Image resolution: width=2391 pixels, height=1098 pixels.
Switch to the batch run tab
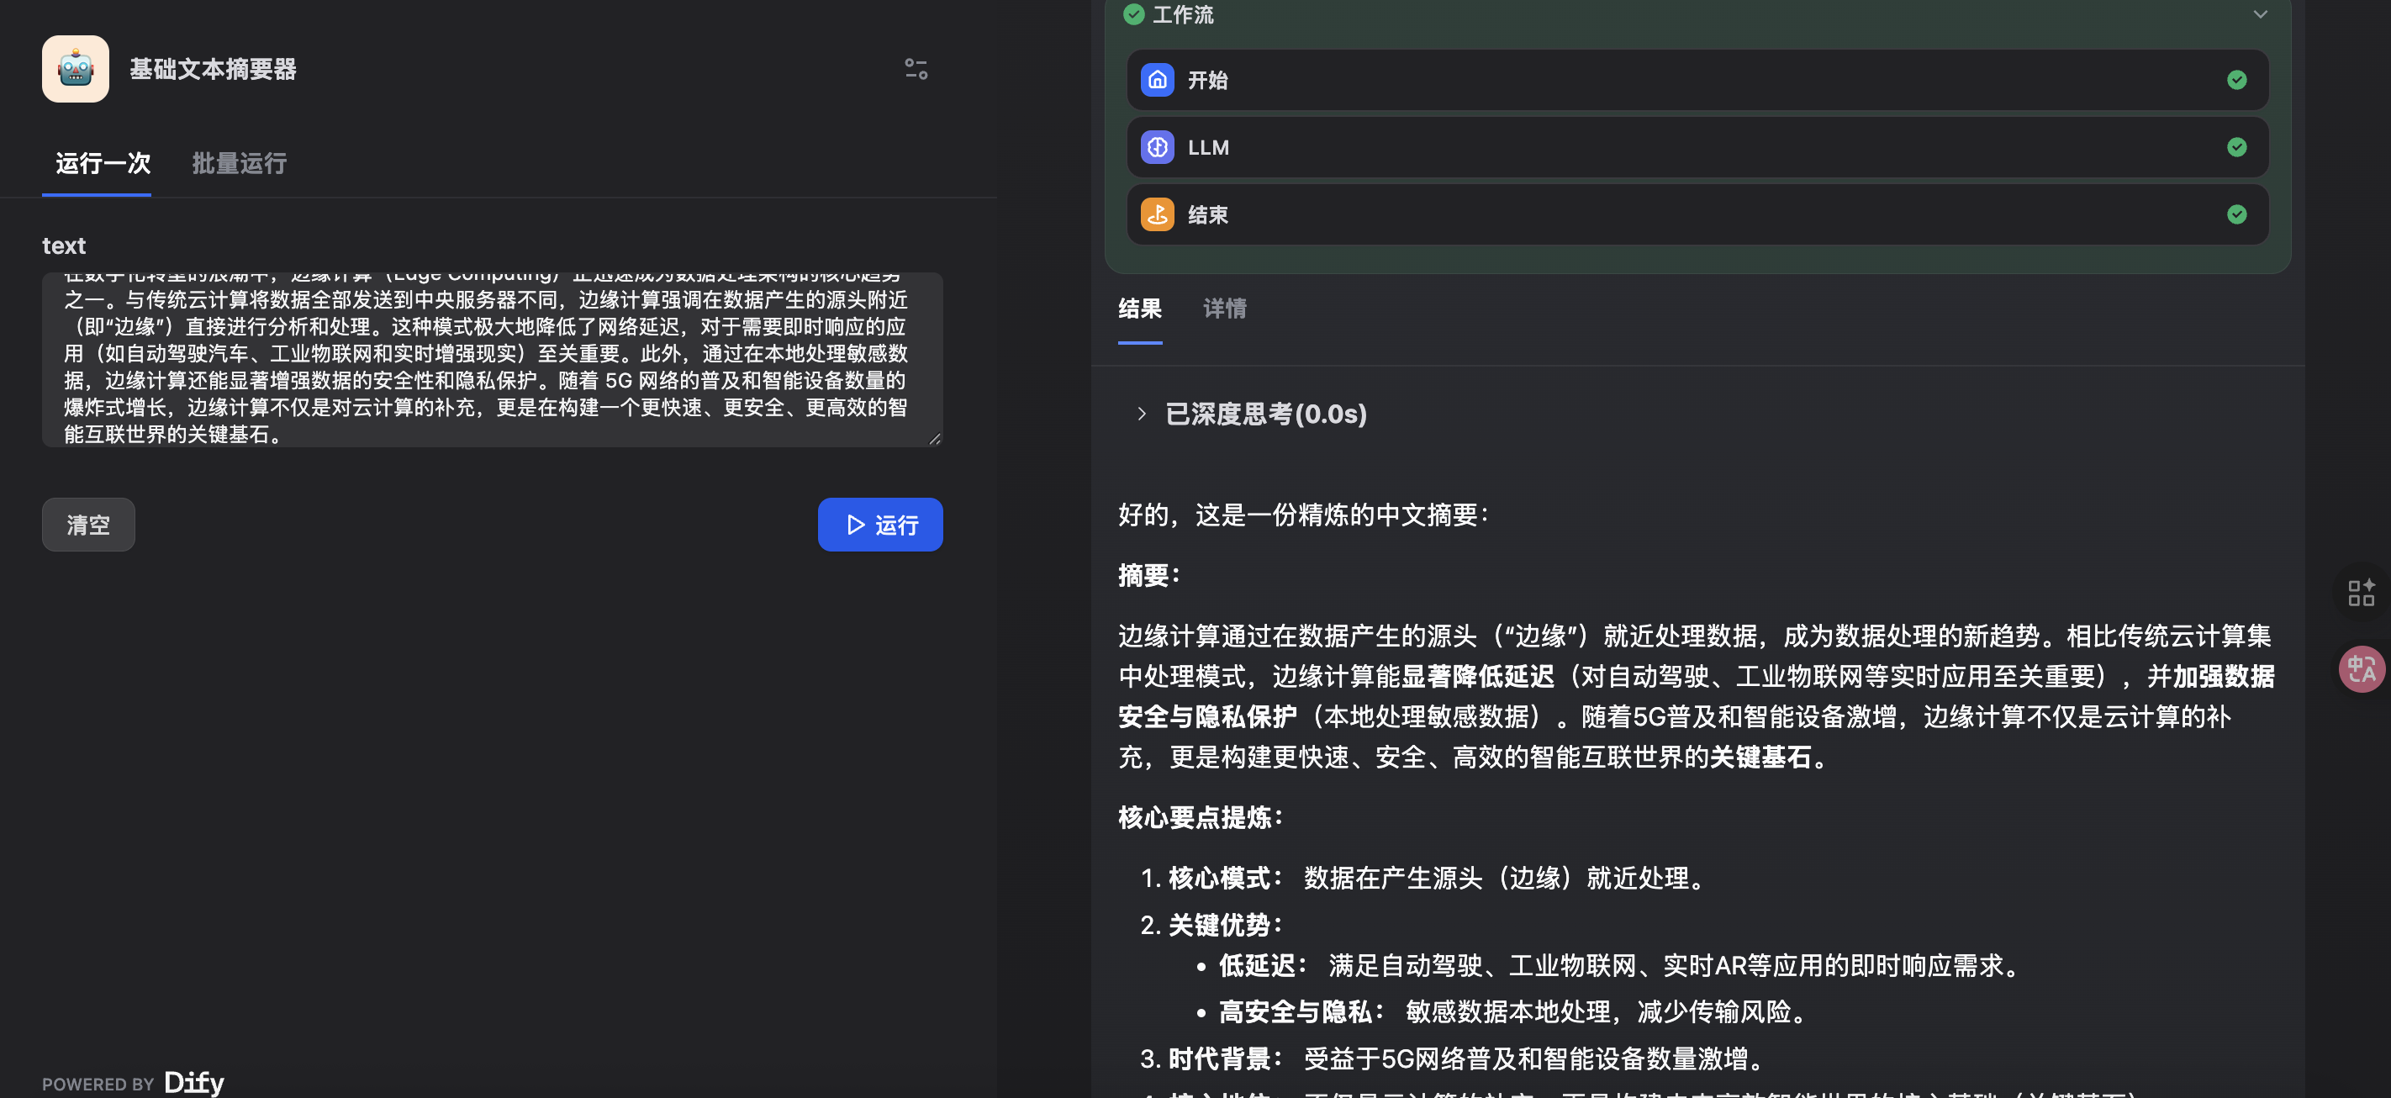click(239, 163)
